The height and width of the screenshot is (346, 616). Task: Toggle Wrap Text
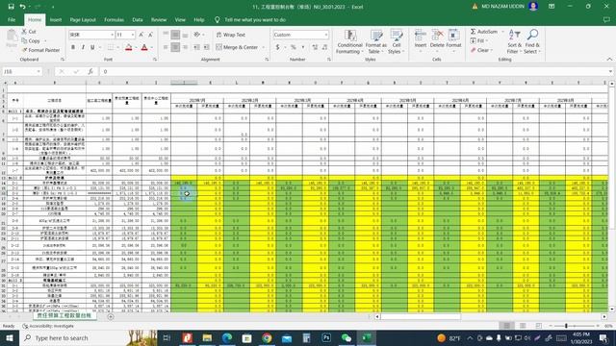click(x=231, y=35)
